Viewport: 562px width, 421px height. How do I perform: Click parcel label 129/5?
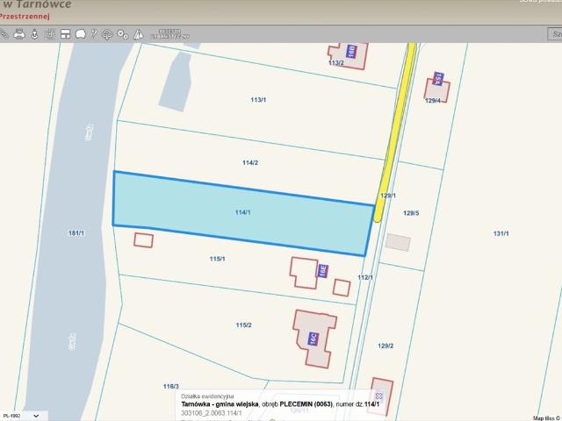click(x=411, y=213)
